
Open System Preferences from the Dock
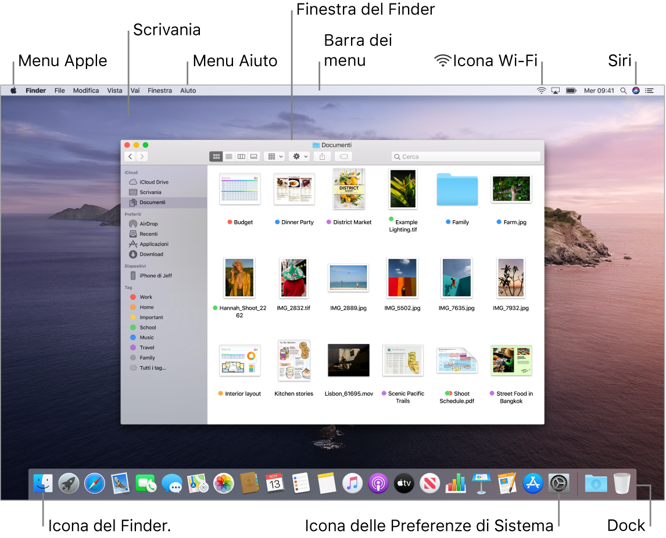pos(558,483)
